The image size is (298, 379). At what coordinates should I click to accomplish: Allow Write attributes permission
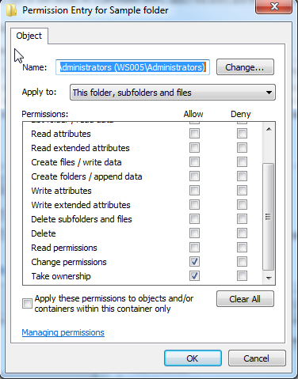click(x=194, y=191)
